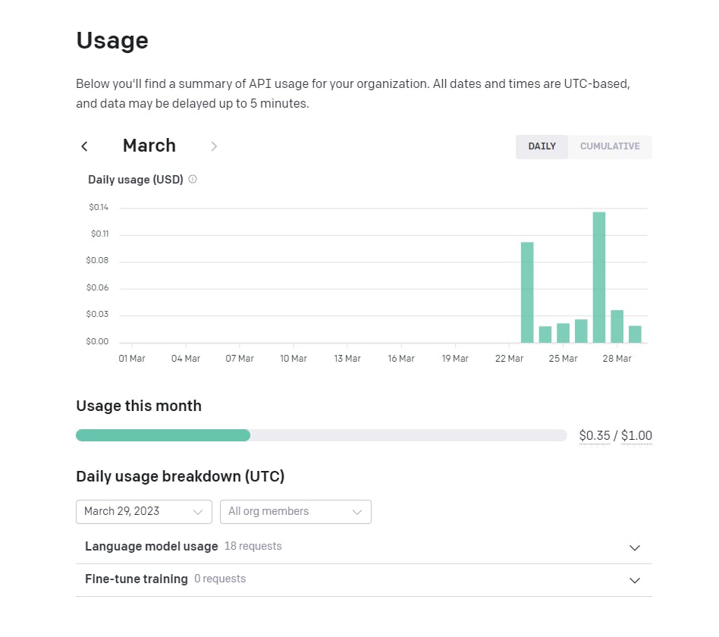Go to next month with right chevron
719x637 pixels.
coord(214,146)
